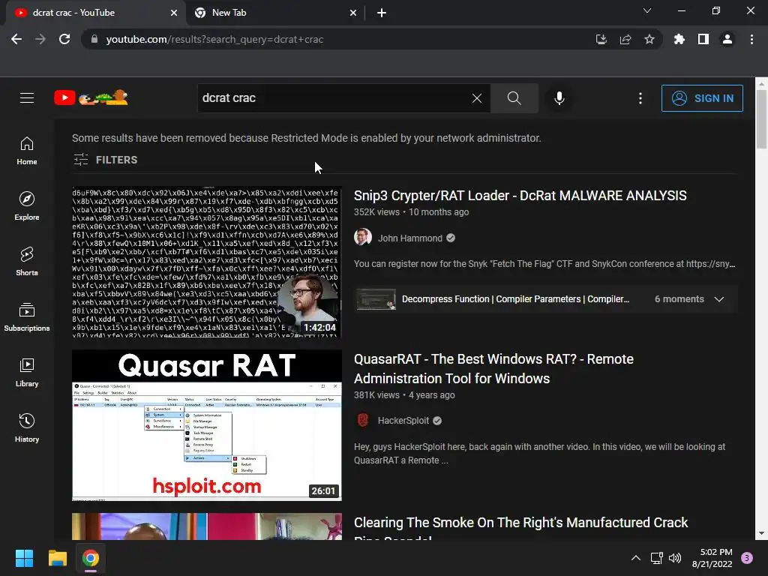Click the HackerSploit channel avatar
Image resolution: width=768 pixels, height=576 pixels.
(363, 420)
